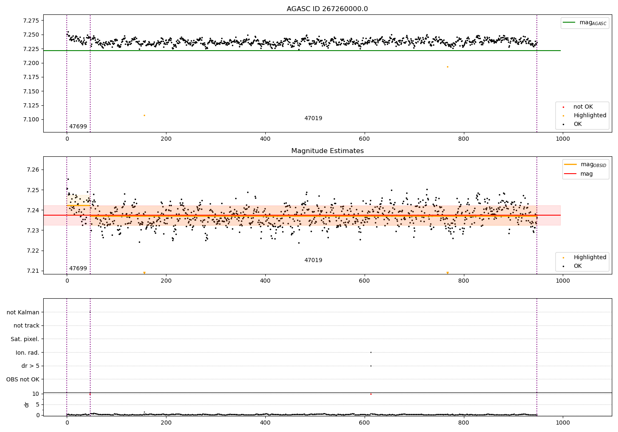Click the 47019 observation label in middle plot

pos(313,260)
